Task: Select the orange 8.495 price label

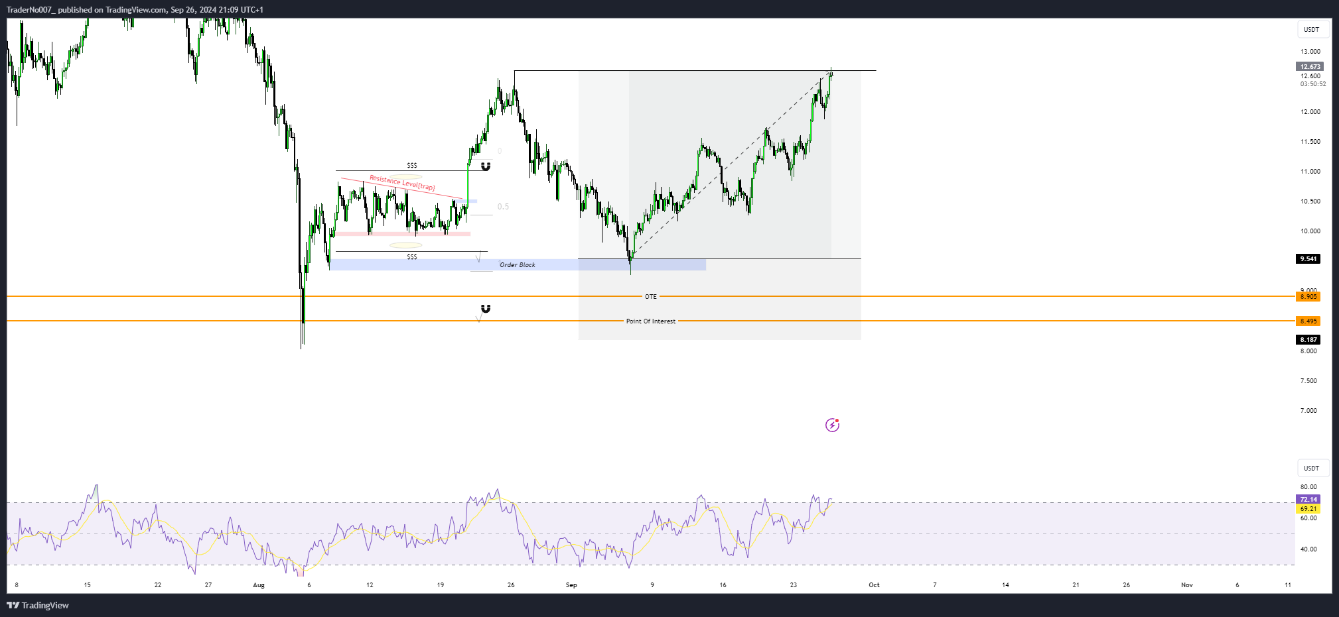Action: click(x=1308, y=321)
